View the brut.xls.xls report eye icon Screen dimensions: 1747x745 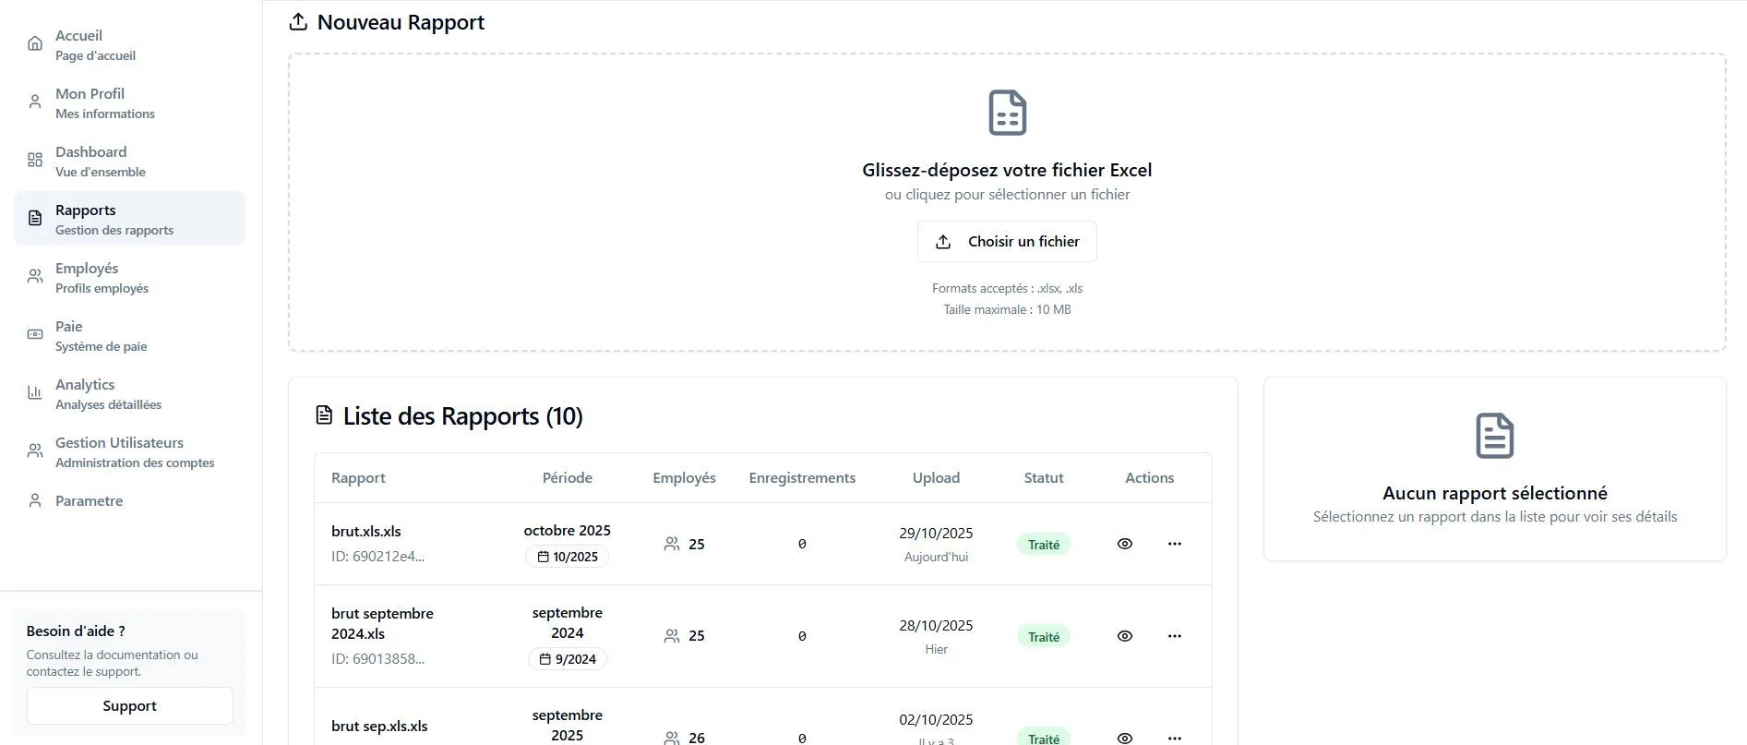click(1124, 544)
